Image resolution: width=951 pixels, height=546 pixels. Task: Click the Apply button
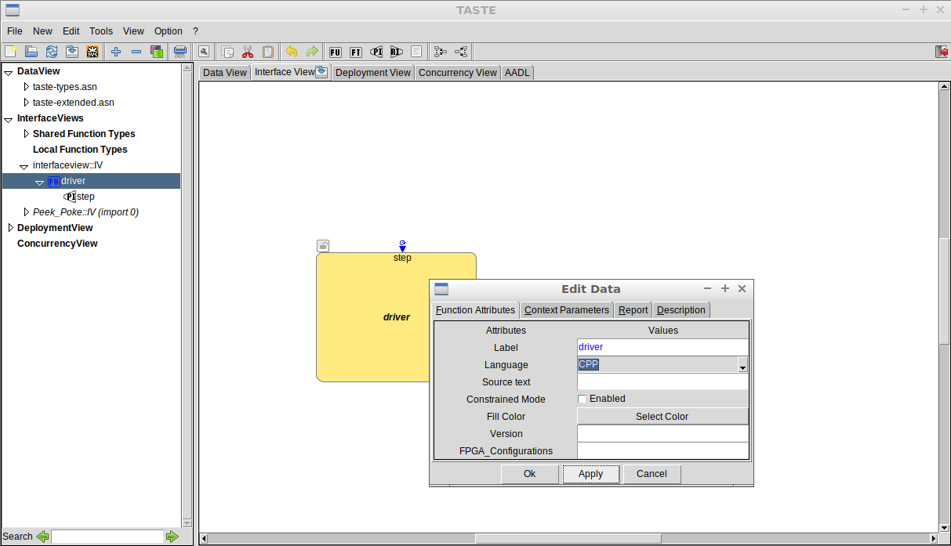point(590,474)
